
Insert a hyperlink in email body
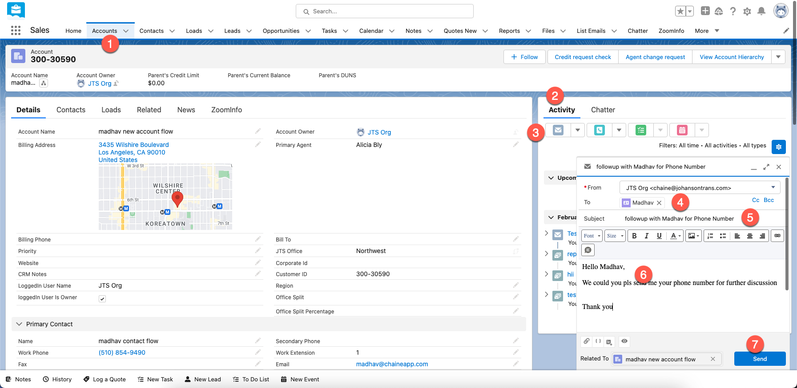click(x=777, y=236)
